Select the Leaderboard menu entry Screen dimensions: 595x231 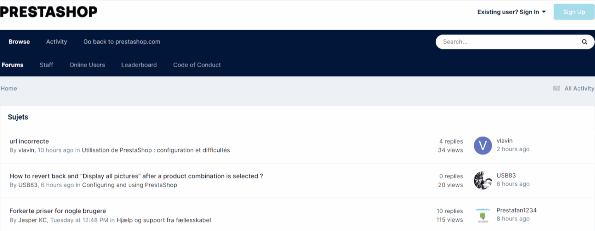(x=139, y=65)
